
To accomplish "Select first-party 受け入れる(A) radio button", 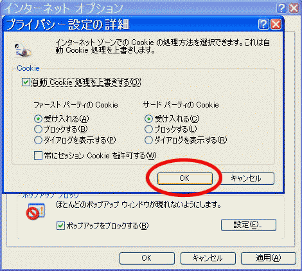I will 38,118.
